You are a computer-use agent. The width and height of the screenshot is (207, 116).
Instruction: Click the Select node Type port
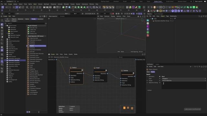click(x=70, y=78)
